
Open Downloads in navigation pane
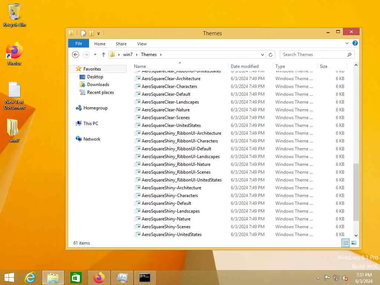(x=98, y=84)
